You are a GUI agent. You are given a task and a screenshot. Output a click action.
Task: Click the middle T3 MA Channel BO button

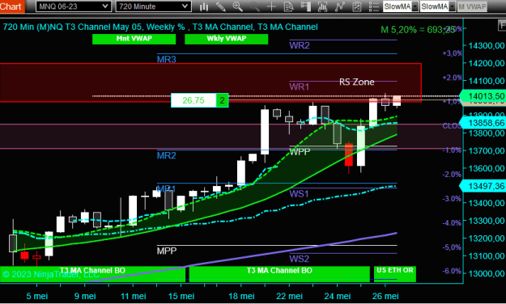279,273
